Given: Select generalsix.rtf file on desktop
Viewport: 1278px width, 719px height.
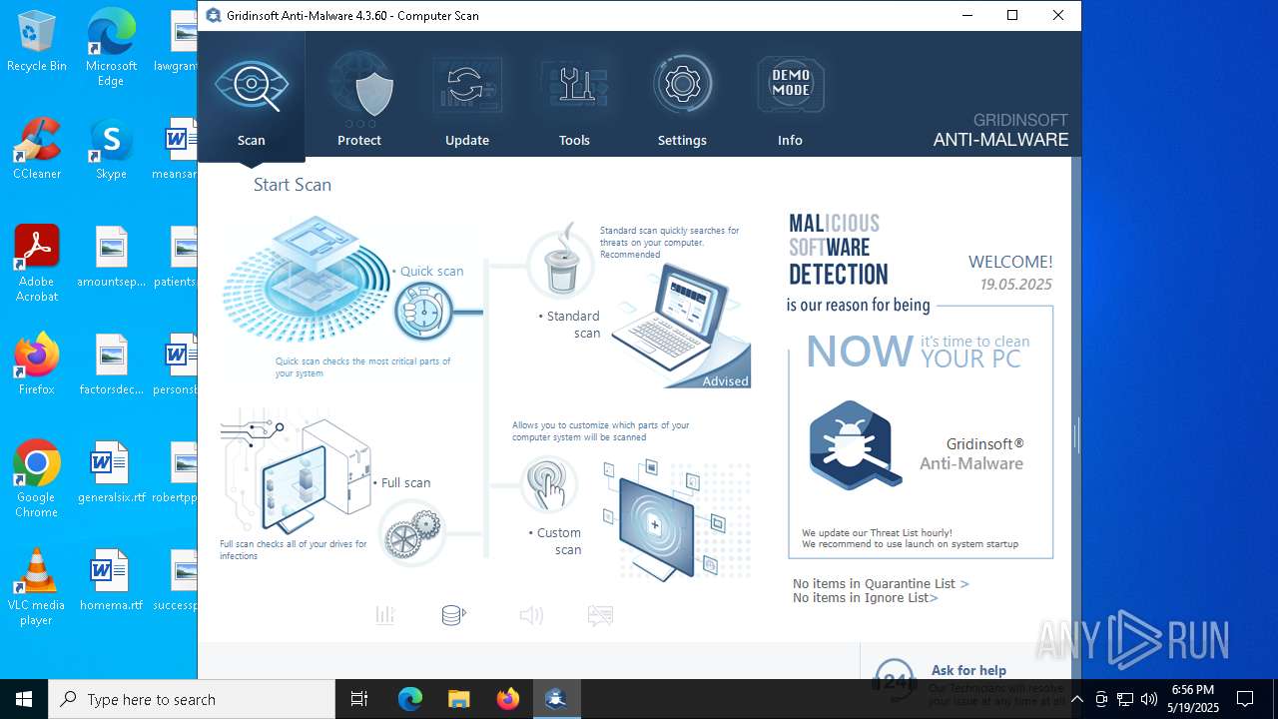Looking at the screenshot, I should 111,472.
